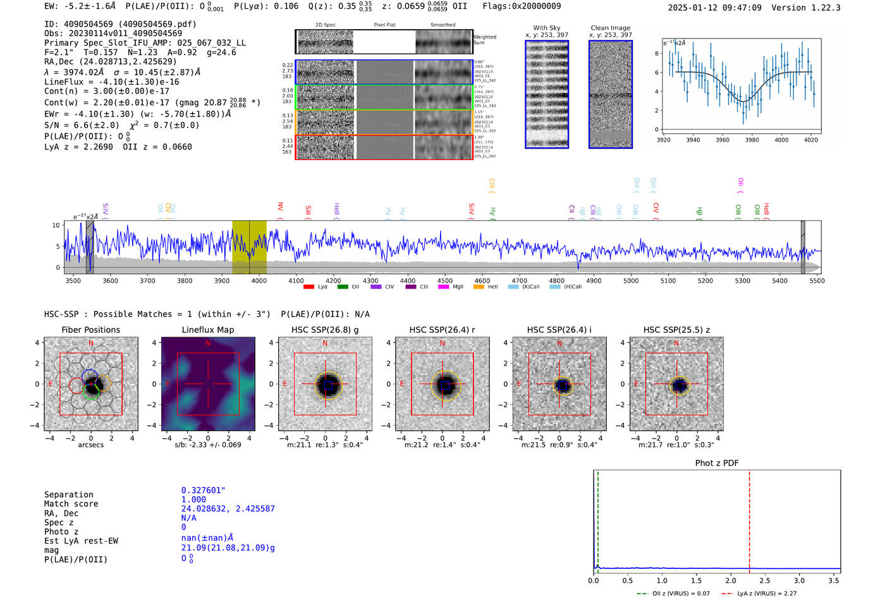The width and height of the screenshot is (885, 603).
Task: Select the HSC SSP i-band cutout
Action: pos(559,384)
